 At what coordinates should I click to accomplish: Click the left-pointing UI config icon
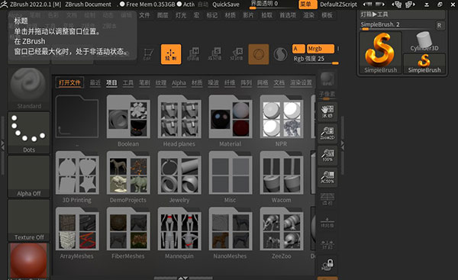(396, 5)
